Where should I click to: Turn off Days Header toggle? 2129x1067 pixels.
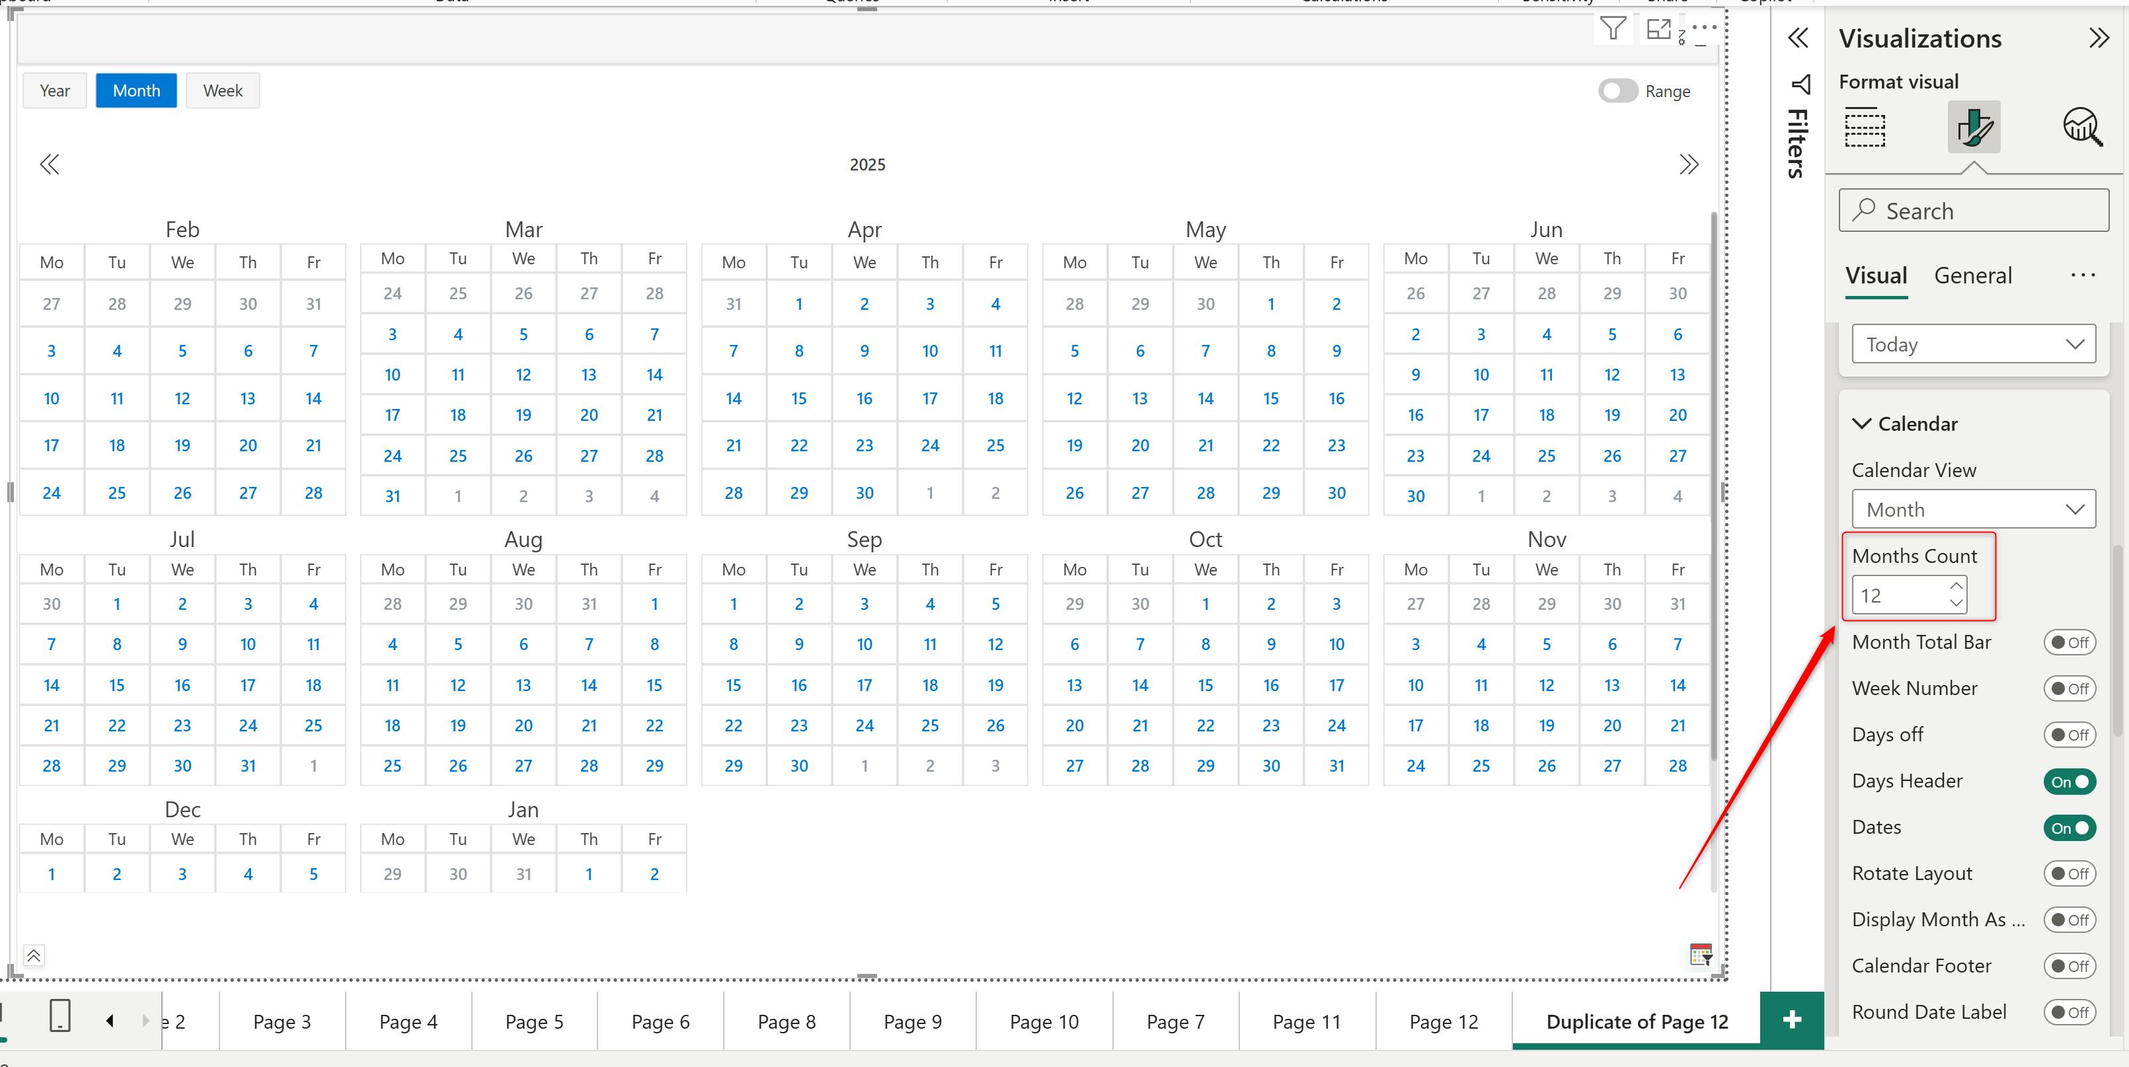[x=2069, y=781]
